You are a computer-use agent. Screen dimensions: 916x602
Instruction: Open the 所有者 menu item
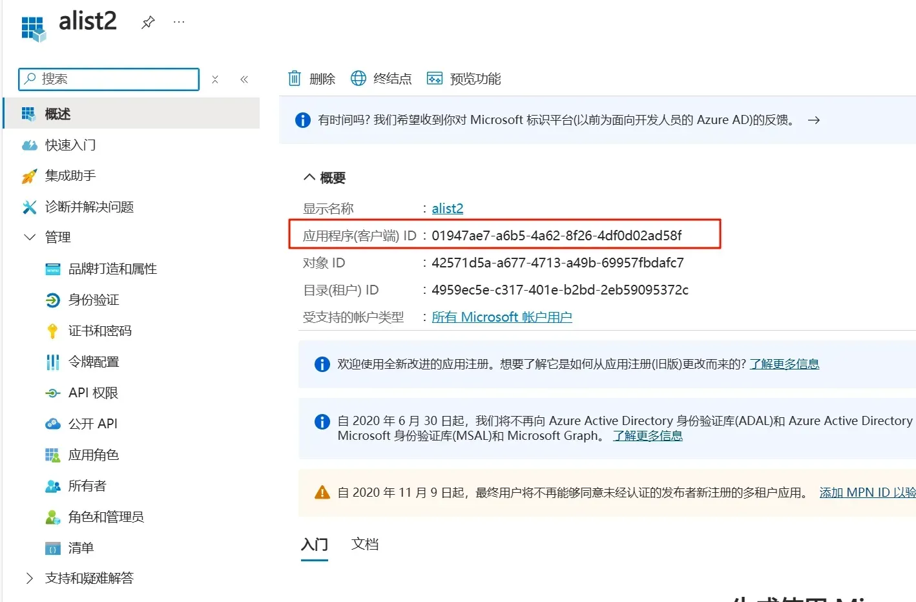tap(87, 486)
